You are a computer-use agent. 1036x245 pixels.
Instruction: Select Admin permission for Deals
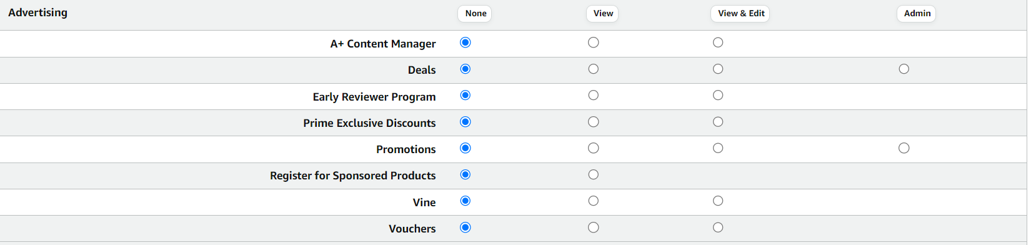904,69
